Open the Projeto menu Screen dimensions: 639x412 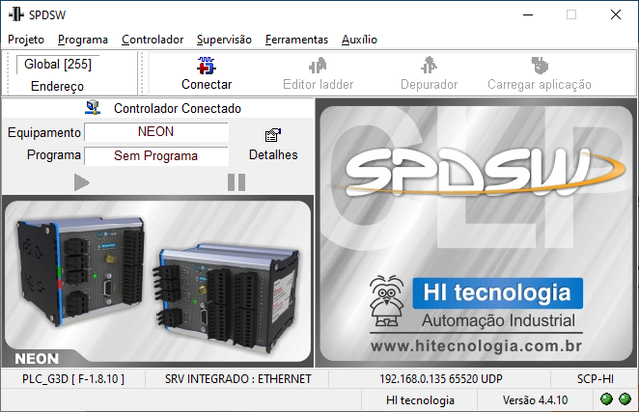click(x=26, y=40)
